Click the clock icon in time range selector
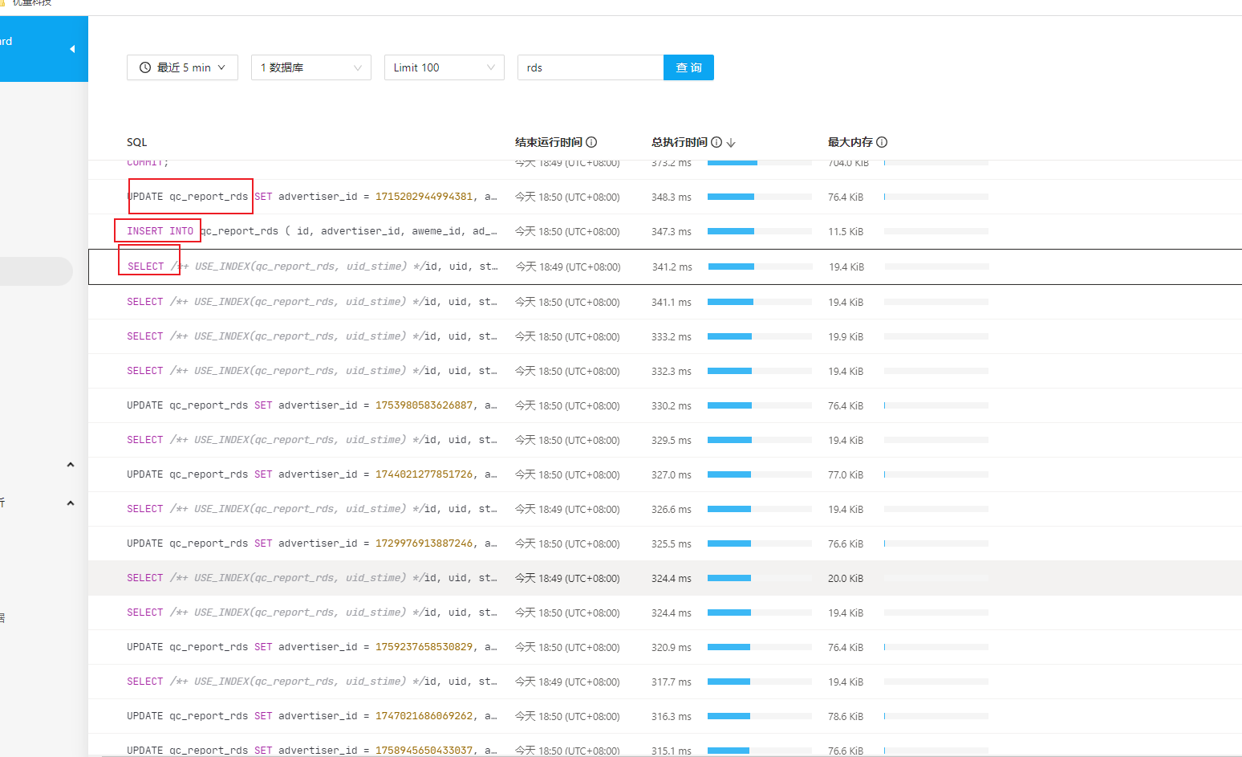The width and height of the screenshot is (1242, 757). 145,67
